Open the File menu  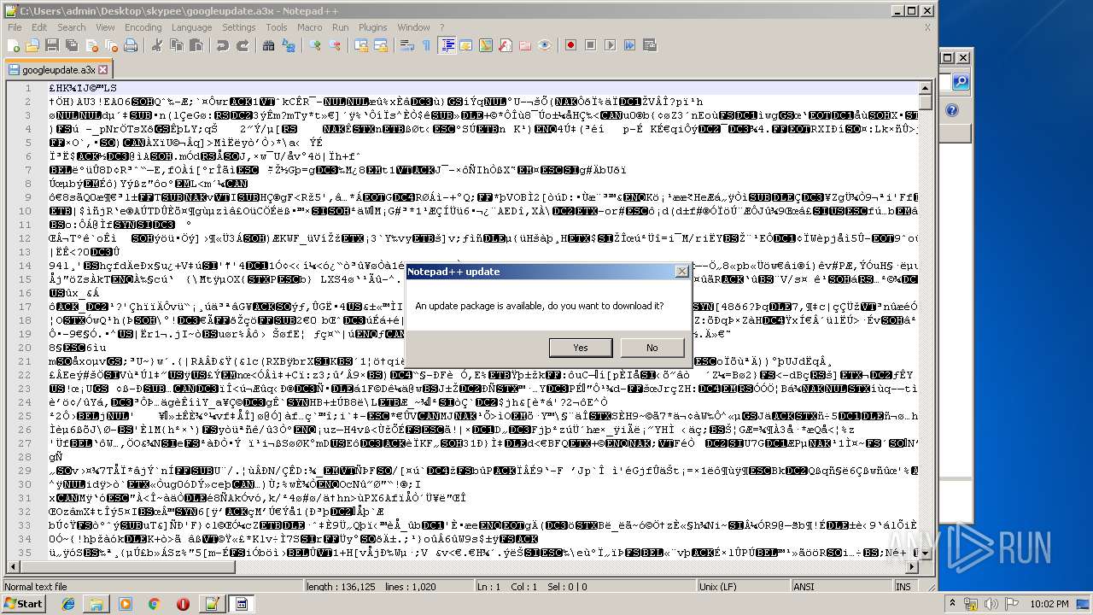tap(15, 27)
